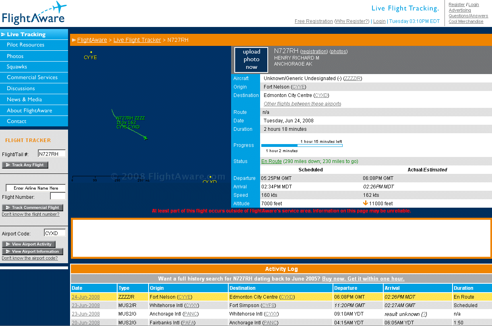Click the Why Register? link
This screenshot has height=326, width=492.
point(352,21)
